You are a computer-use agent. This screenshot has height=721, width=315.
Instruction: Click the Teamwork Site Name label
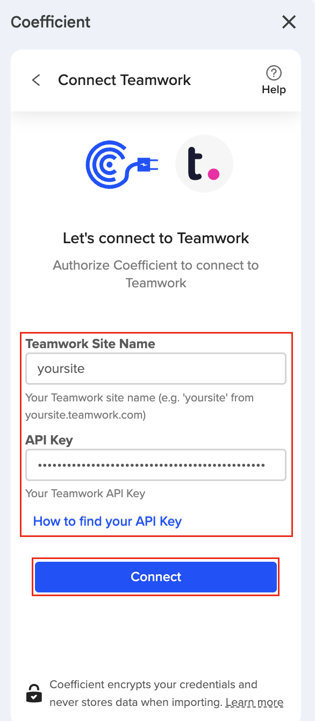click(90, 344)
